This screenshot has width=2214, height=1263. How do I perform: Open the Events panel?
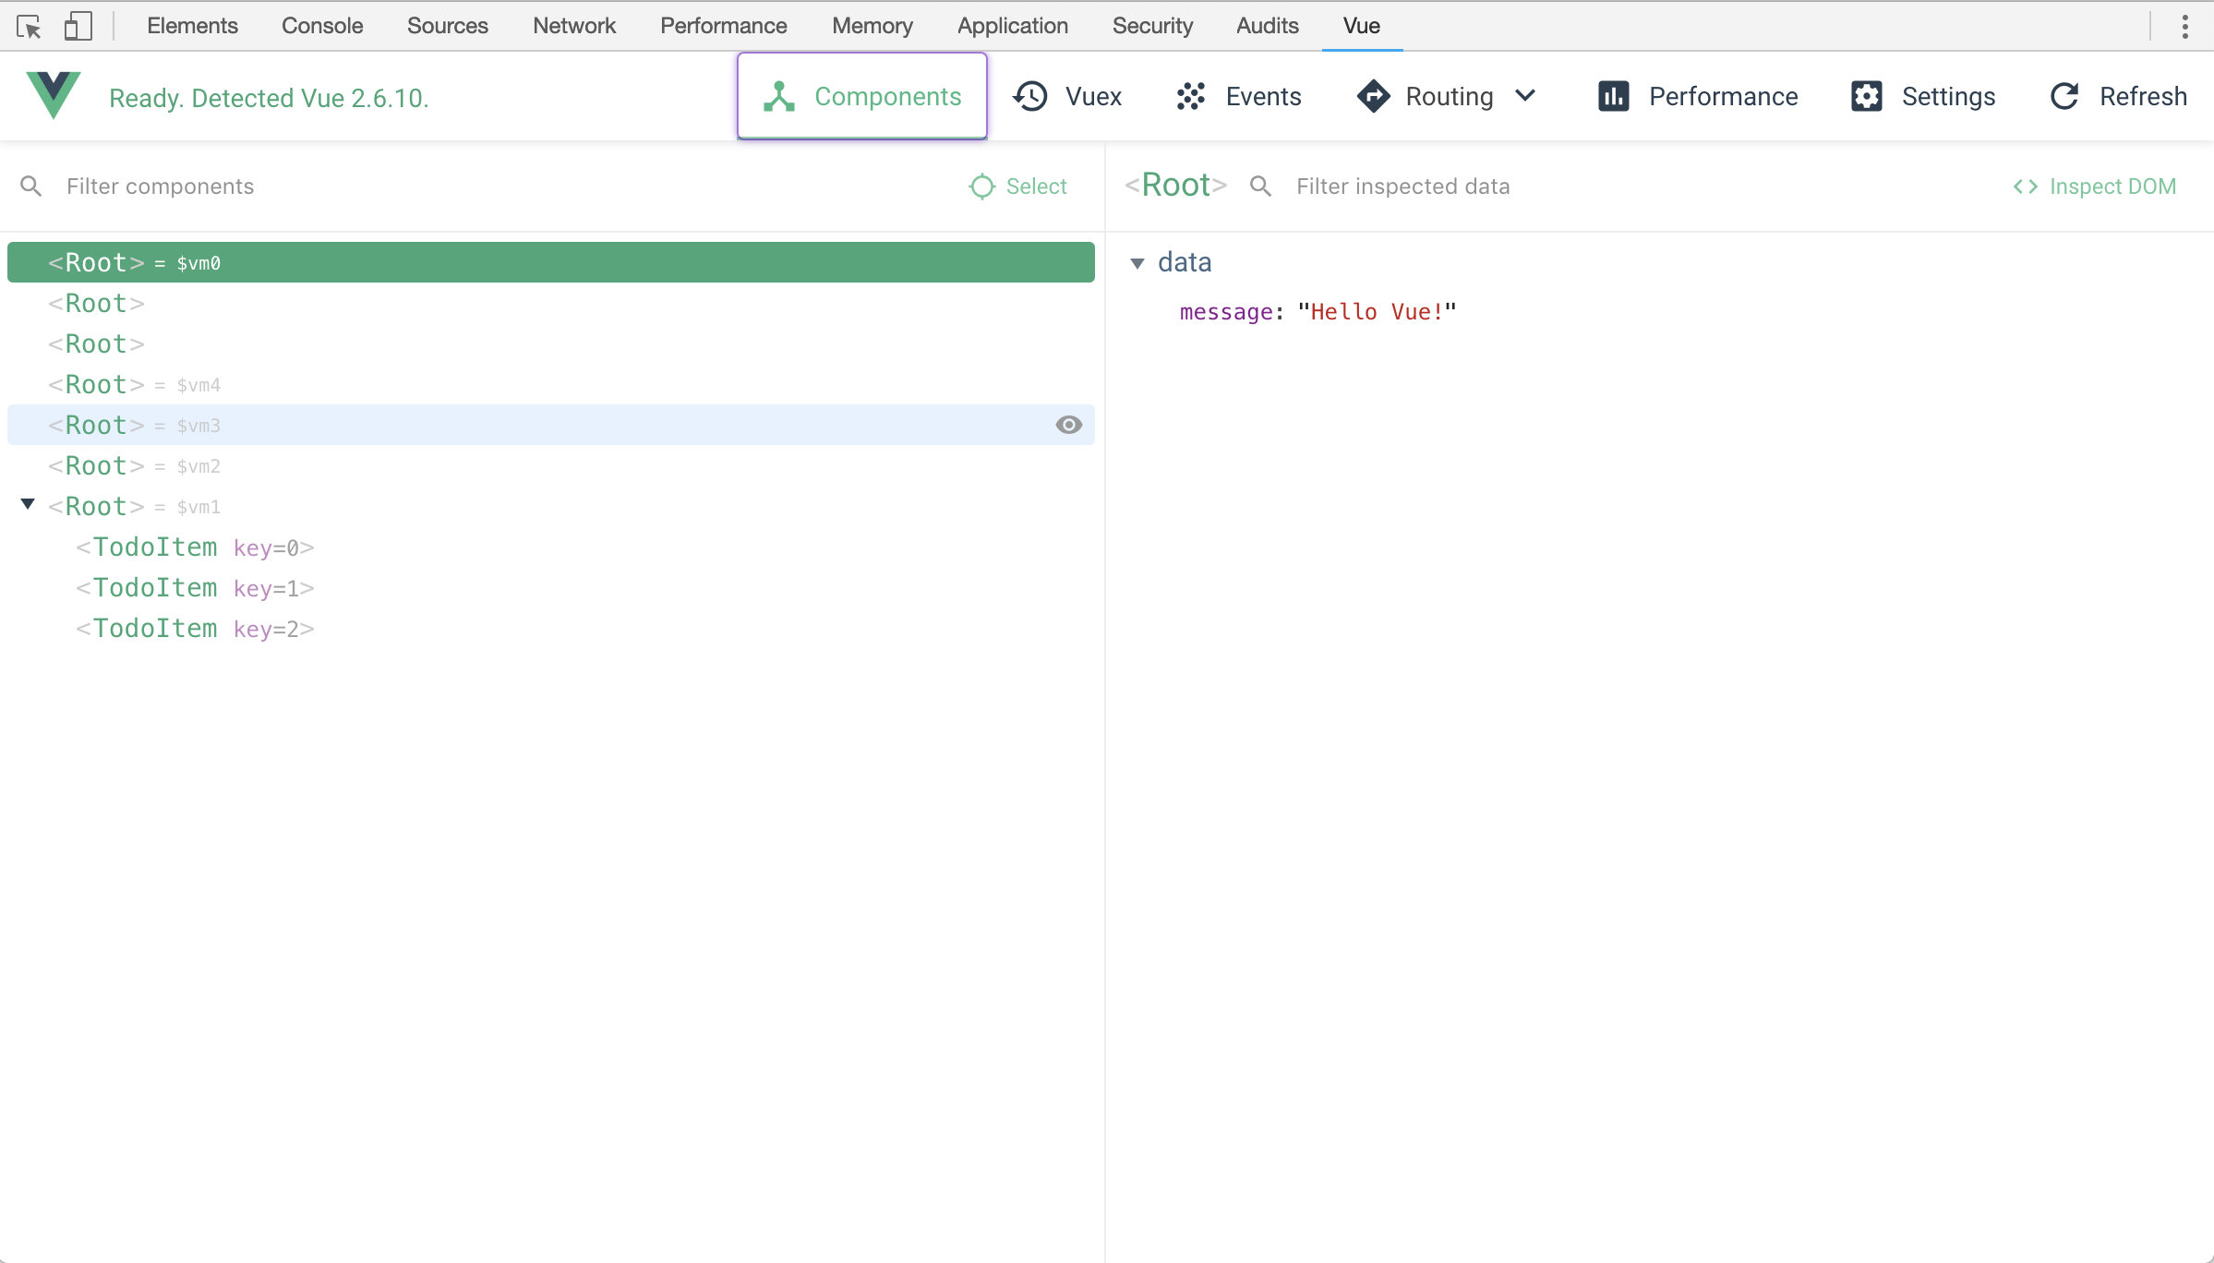[1239, 96]
